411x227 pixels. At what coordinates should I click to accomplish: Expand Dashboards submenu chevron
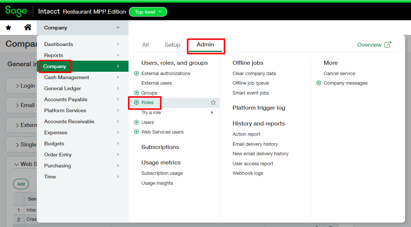(x=118, y=44)
